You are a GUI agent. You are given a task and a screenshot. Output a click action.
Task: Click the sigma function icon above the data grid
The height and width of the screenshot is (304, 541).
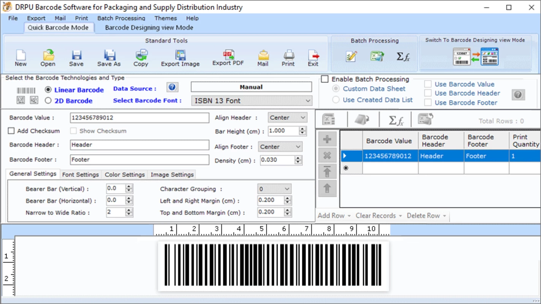396,120
